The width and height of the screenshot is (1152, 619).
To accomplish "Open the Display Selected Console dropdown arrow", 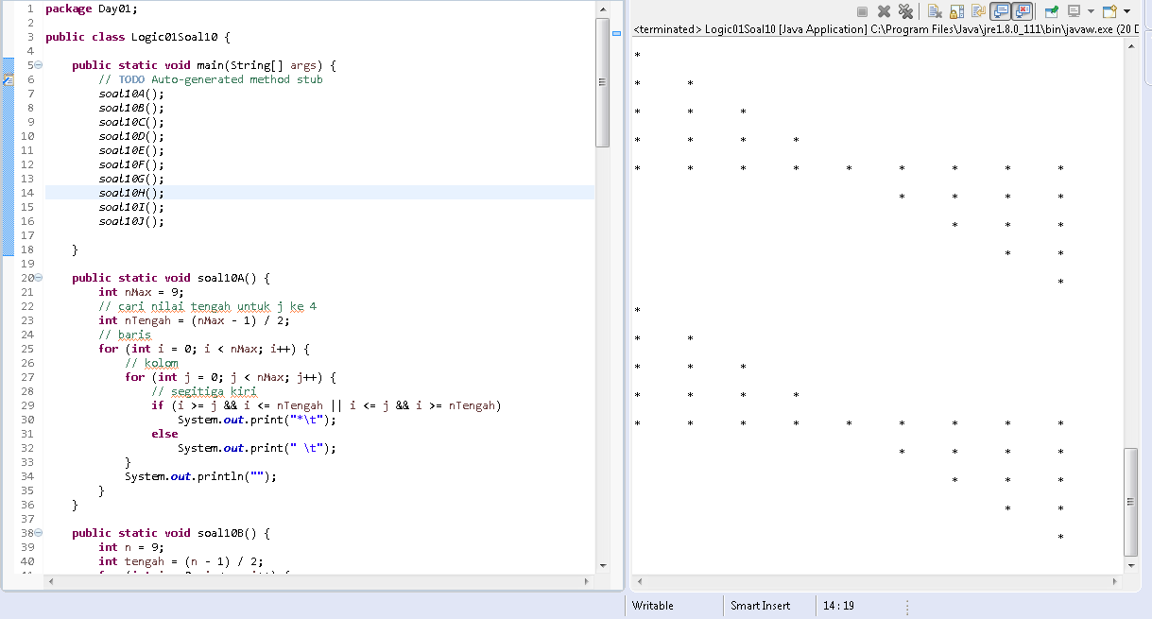I will 1090,11.
